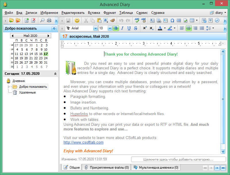The width and height of the screenshot is (230, 175).
Task: Toggle italic formatting
Action: tap(122, 28)
